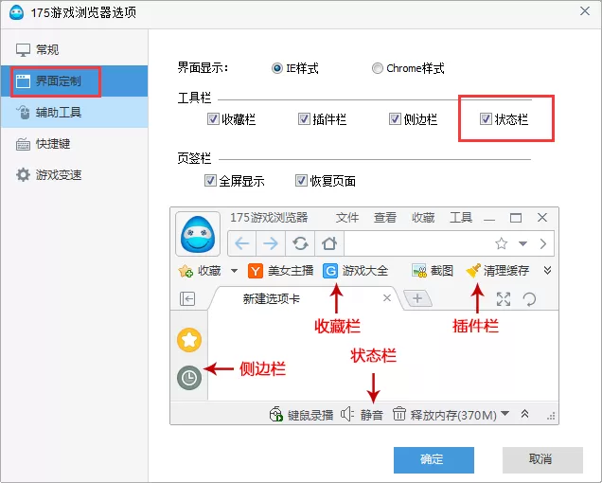Close the options dialog window
The width and height of the screenshot is (602, 483).
(585, 11)
